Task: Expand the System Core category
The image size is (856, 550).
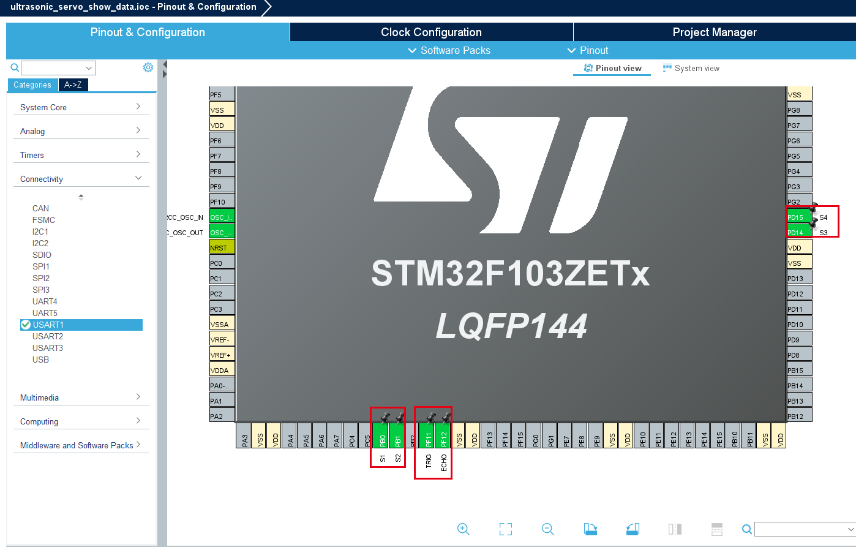Action: tap(81, 107)
